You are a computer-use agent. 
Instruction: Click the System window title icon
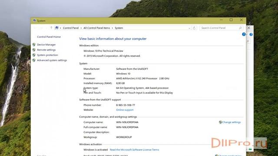click(x=34, y=20)
